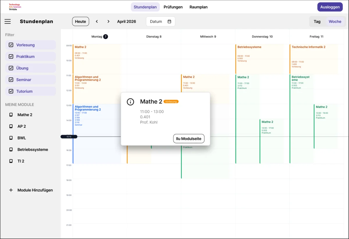
Task: Click the book icon next to AP 2
Action: 11,126
